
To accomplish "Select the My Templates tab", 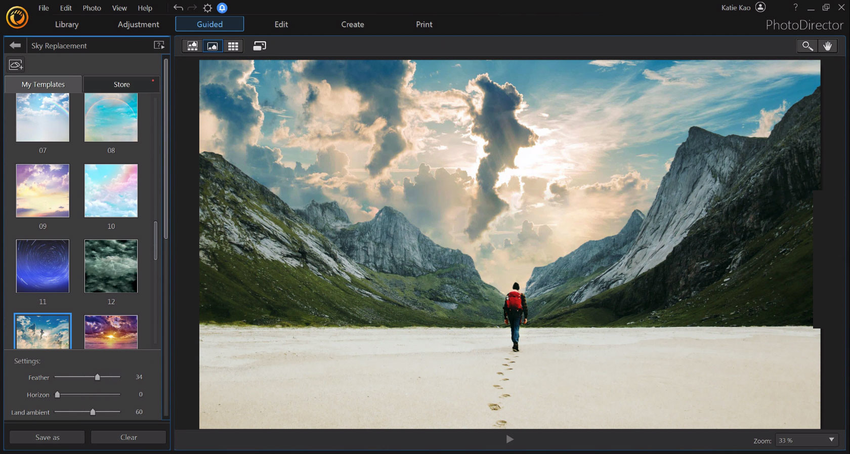I will pos(43,85).
